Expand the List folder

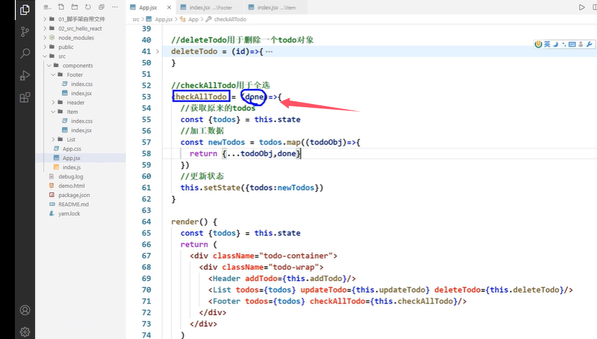coord(71,139)
